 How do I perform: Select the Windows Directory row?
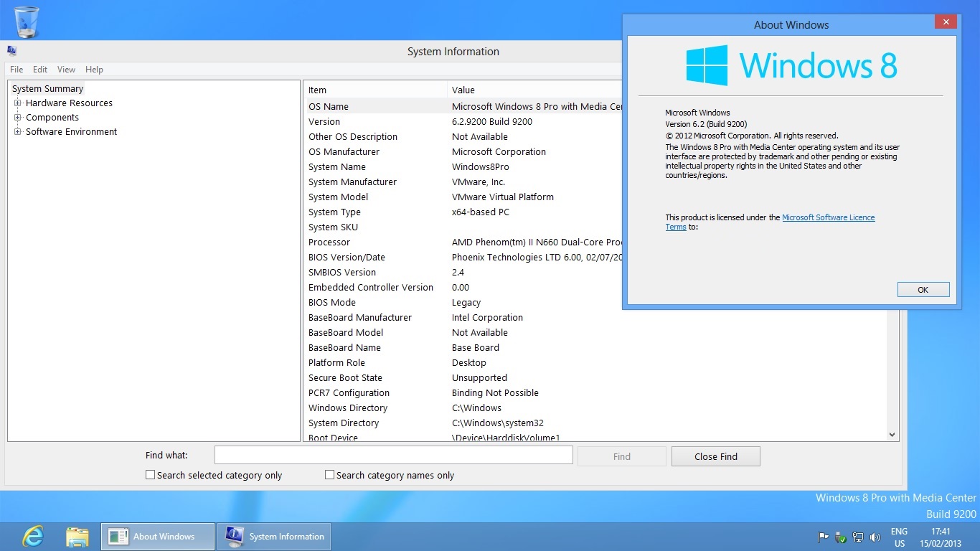click(595, 408)
